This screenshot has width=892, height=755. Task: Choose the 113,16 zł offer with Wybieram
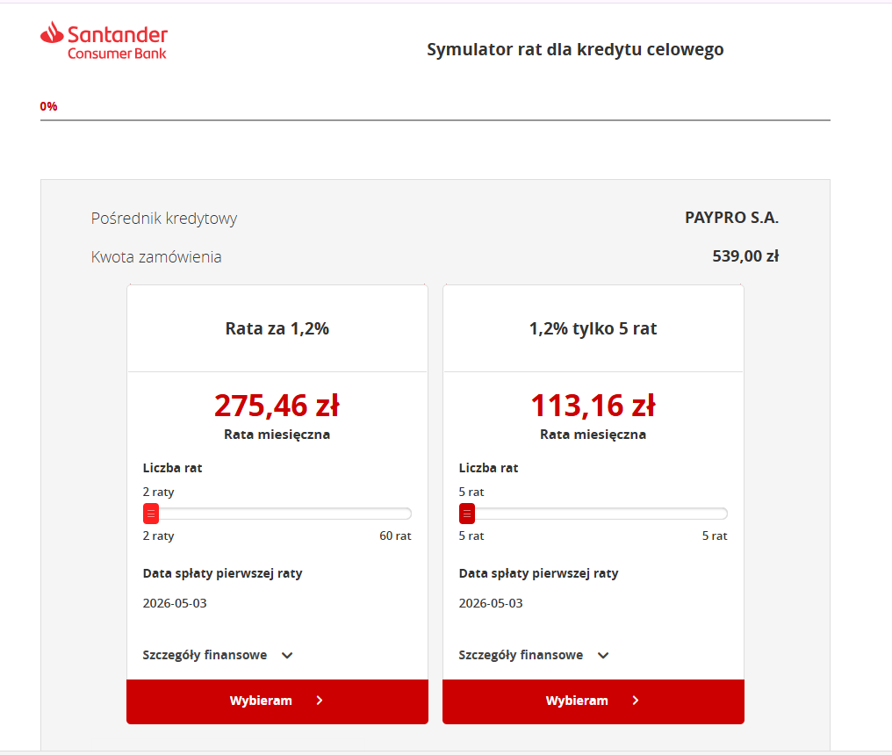click(577, 701)
